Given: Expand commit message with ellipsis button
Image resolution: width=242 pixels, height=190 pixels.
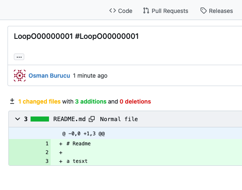Looking at the screenshot, I should click(19, 57).
